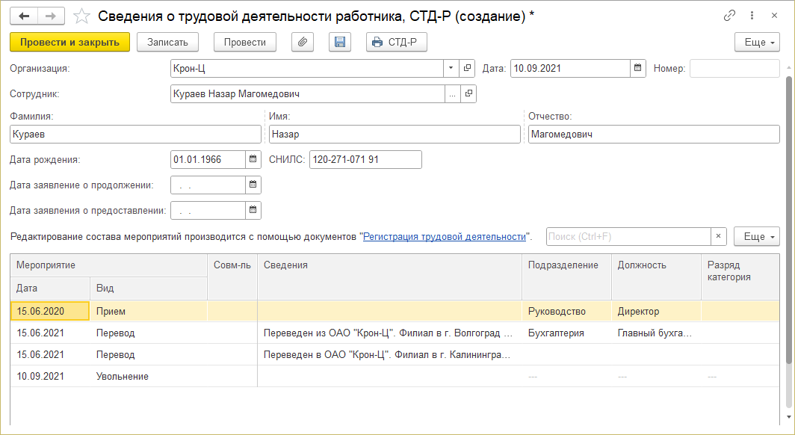Open calendar for date of birth field

(253, 159)
